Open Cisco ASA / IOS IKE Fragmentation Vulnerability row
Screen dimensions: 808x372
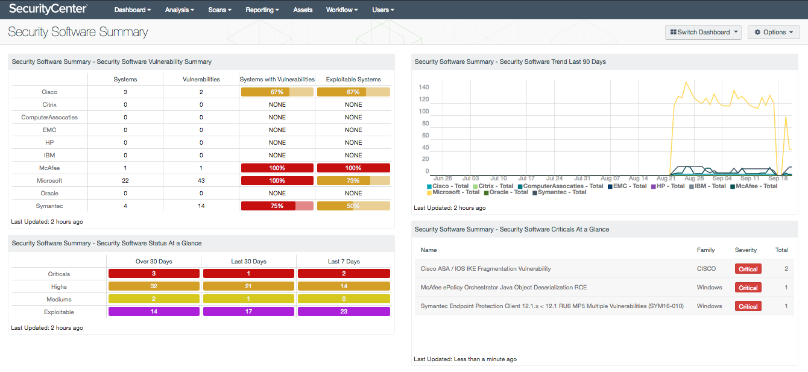tap(604, 268)
